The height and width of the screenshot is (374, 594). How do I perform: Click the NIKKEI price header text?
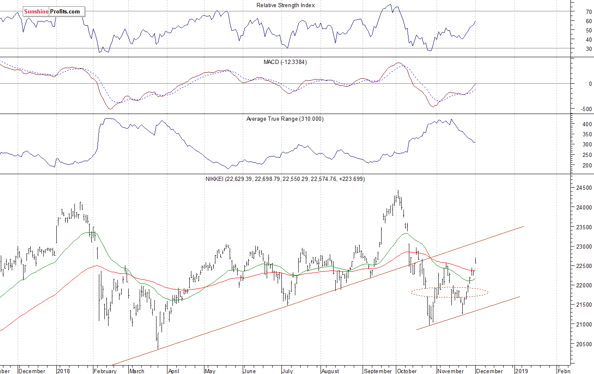285,179
